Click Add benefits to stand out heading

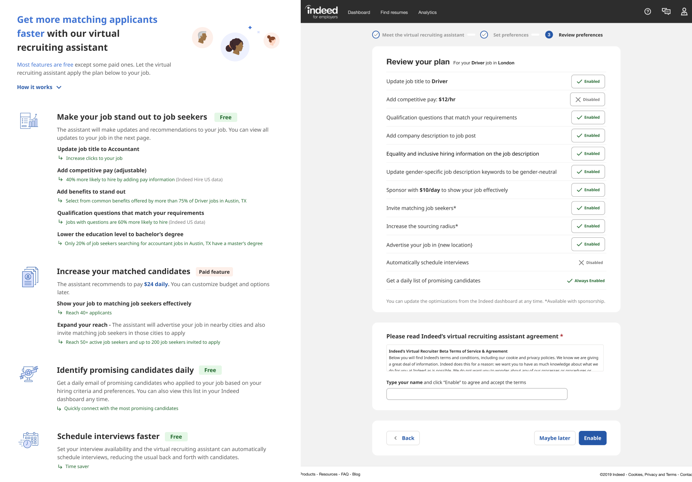(91, 192)
